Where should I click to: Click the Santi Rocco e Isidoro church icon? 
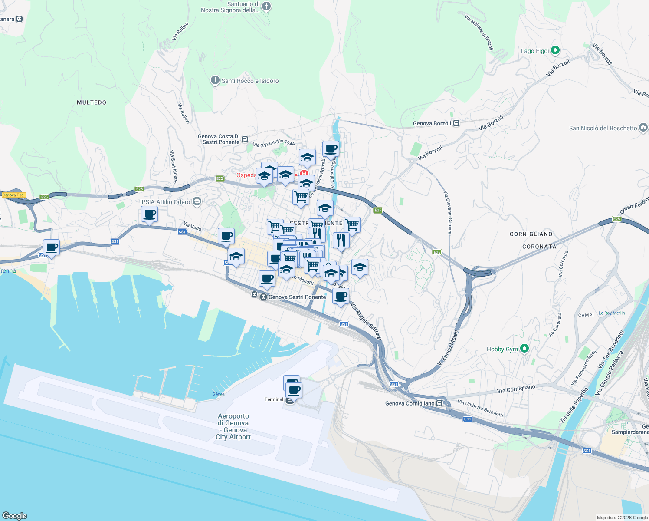[x=215, y=80]
